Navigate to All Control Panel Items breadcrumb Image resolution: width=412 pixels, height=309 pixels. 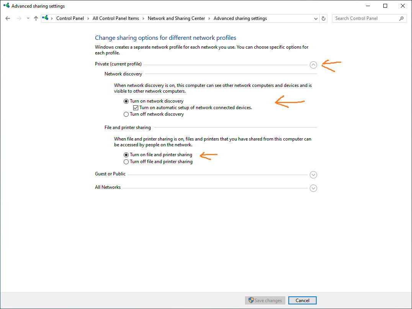116,18
